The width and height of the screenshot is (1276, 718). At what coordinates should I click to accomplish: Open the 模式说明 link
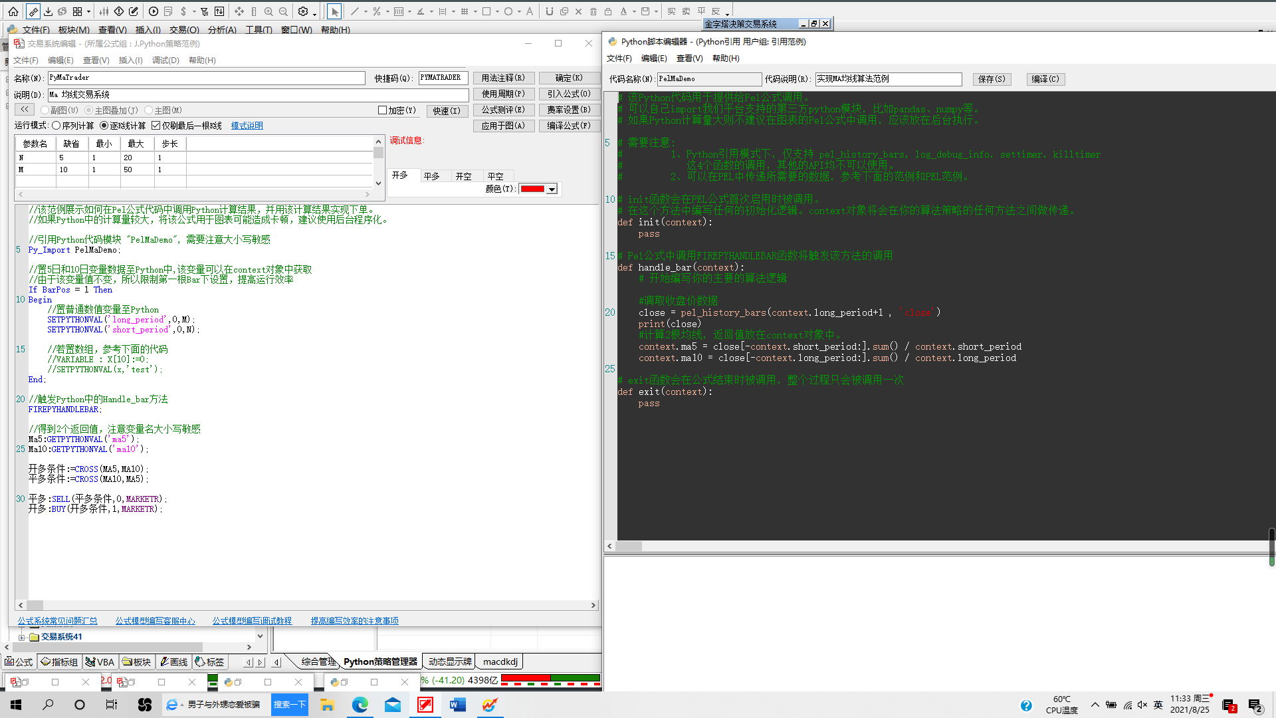pos(247,126)
